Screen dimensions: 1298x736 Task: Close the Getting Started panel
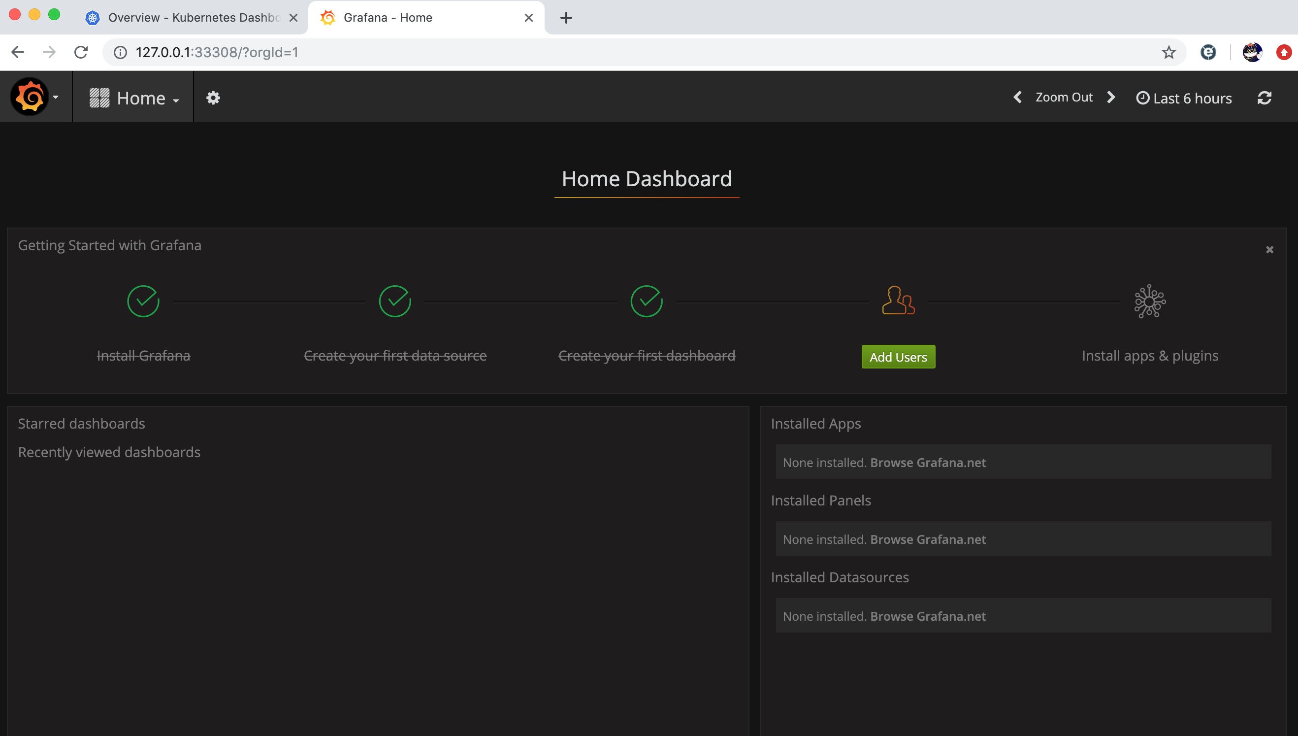point(1269,250)
